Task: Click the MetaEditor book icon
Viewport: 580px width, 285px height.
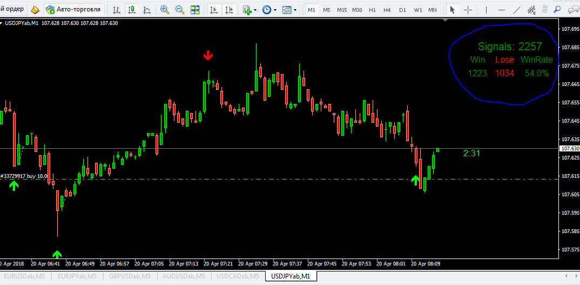Action: 35,10
